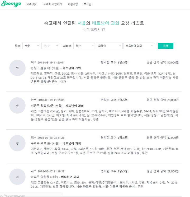
Task: Select 회원가입 in top navigation
Action: tap(73, 4)
